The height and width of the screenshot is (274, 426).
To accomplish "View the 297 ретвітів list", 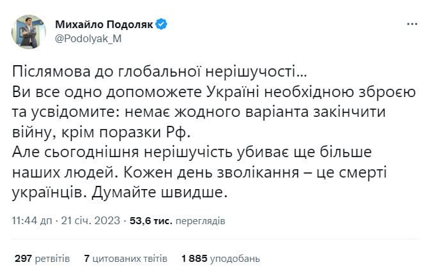I will point(42,259).
